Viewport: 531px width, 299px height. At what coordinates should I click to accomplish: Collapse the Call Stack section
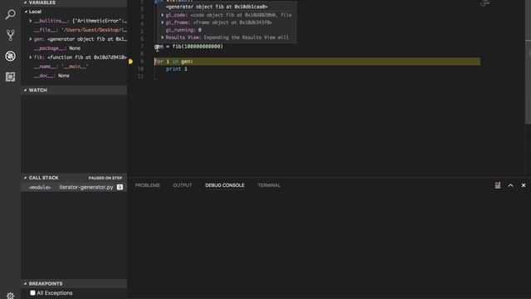[x=25, y=178]
